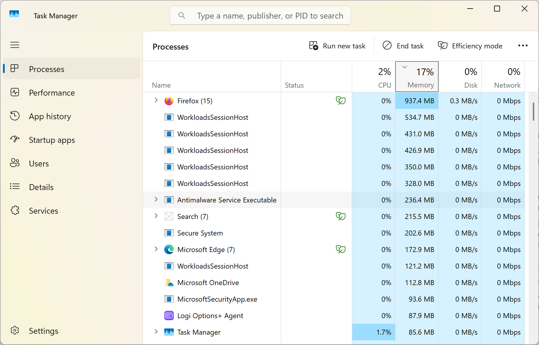Toggle Efficiency mode for selected process
This screenshot has height=345, width=539.
[470, 46]
